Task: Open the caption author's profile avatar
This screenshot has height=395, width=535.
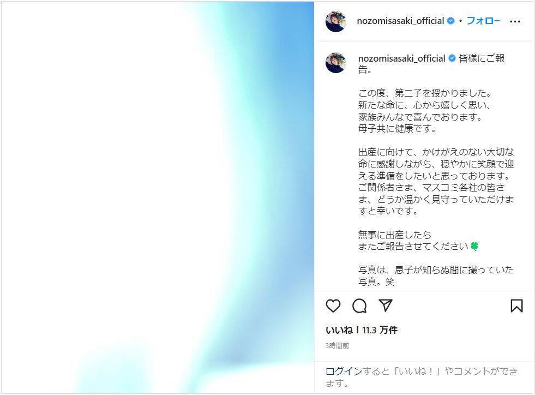Action: coord(336,63)
